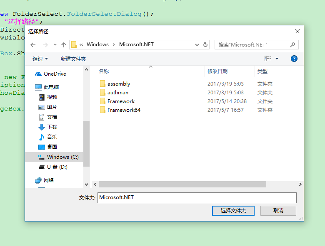Select the assembly folder
The image size is (325, 246).
click(x=119, y=84)
